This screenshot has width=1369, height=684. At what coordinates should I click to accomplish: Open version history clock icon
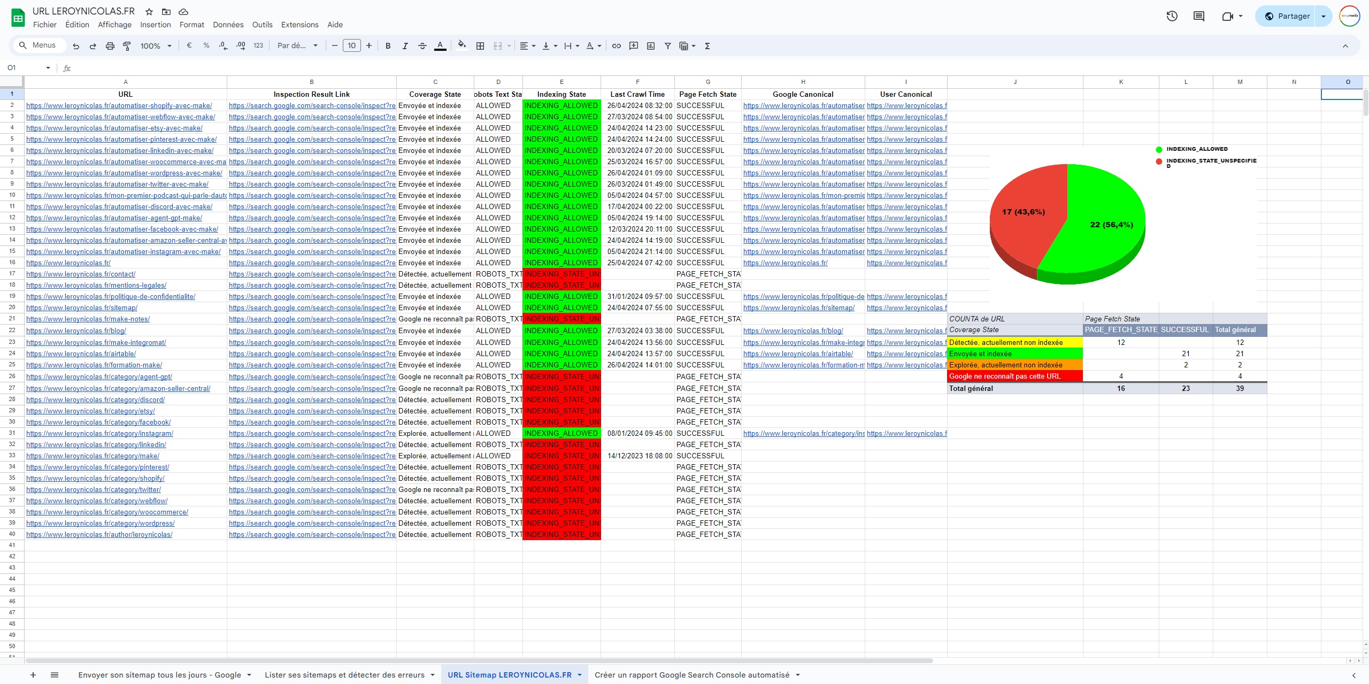click(x=1172, y=17)
